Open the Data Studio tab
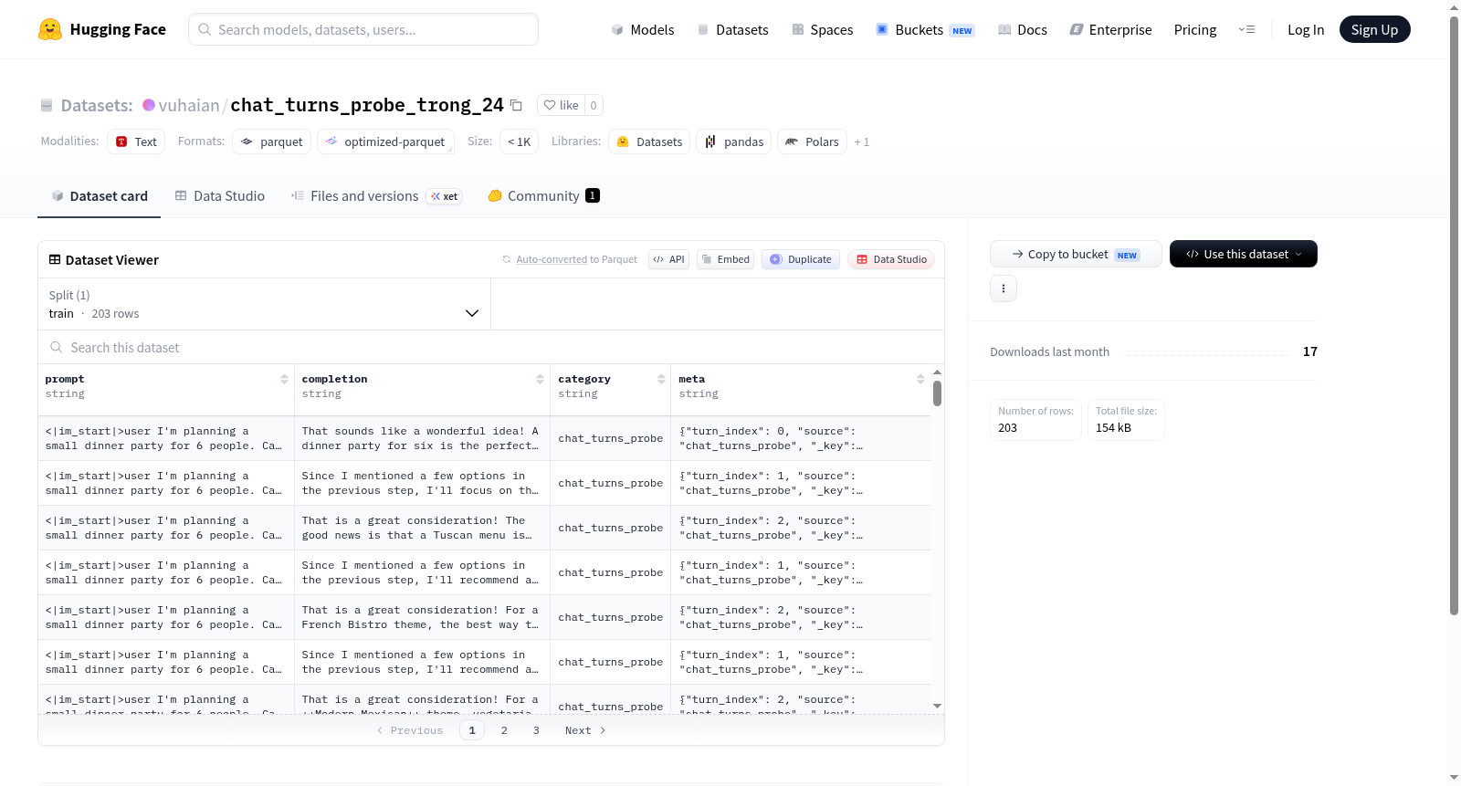This screenshot has height=786, width=1461. point(220,195)
